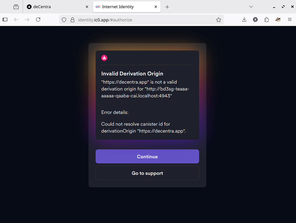296x223 pixels.
Task: Bookmark the page with the star icon
Action: click(x=219, y=20)
